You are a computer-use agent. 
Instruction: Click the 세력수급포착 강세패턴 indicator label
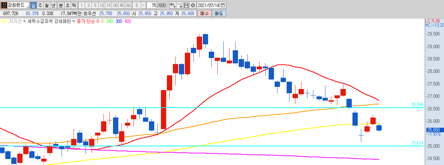[49, 21]
